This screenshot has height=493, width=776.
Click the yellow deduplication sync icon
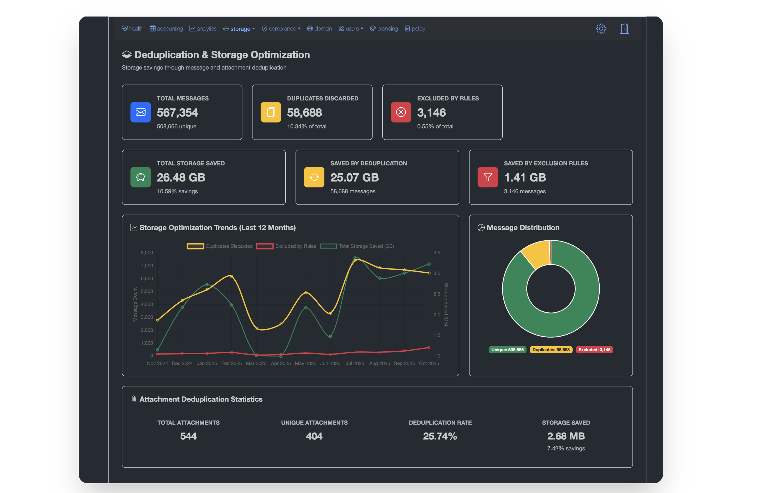click(x=314, y=177)
